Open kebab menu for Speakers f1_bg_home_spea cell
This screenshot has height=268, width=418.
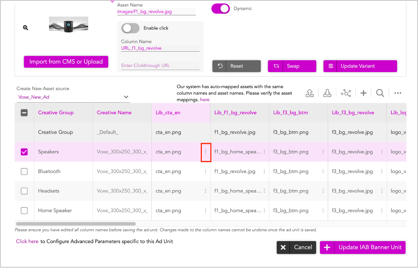click(x=264, y=152)
